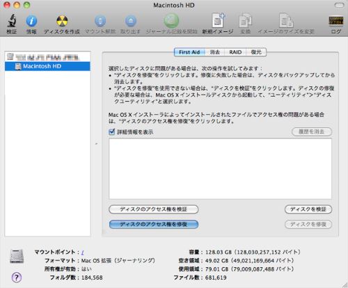Image resolution: width=348 pixels, height=288 pixels.
Task: Click inside the empty log output area
Action: point(220,169)
